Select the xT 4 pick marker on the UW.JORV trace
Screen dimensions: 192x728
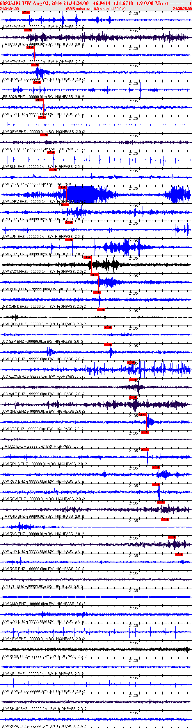63,187
